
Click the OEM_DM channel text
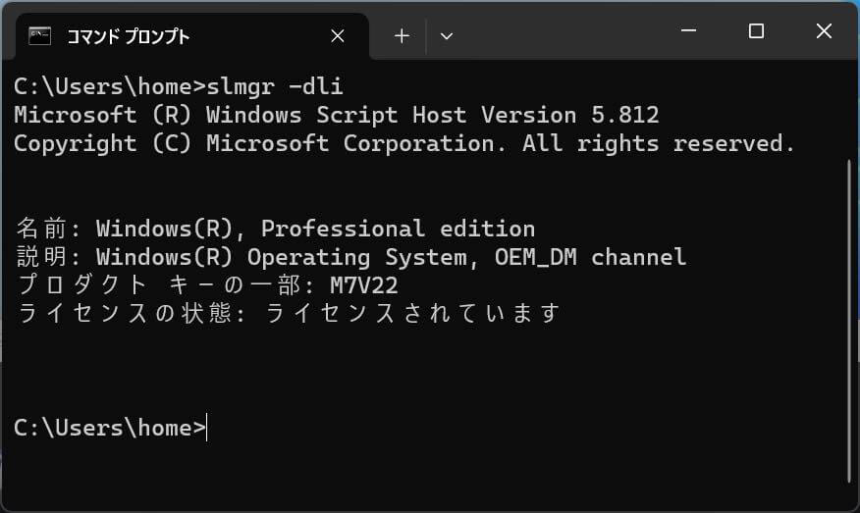pyautogui.click(x=590, y=257)
